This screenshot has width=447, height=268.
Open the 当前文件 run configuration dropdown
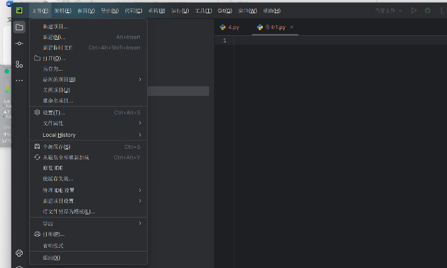pyautogui.click(x=388, y=11)
